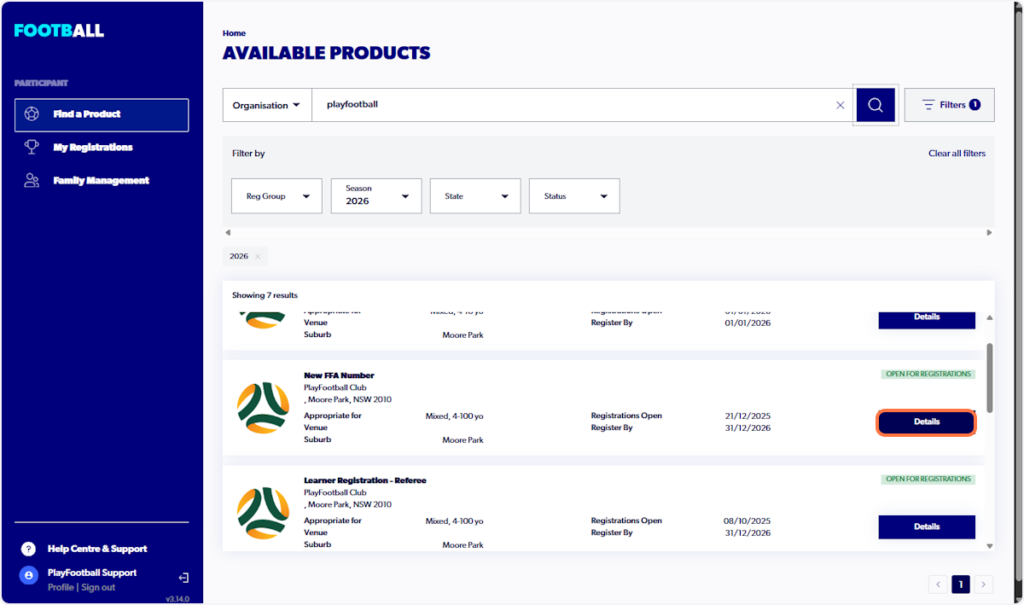
Task: Click the search magnifying glass icon
Action: [x=875, y=104]
